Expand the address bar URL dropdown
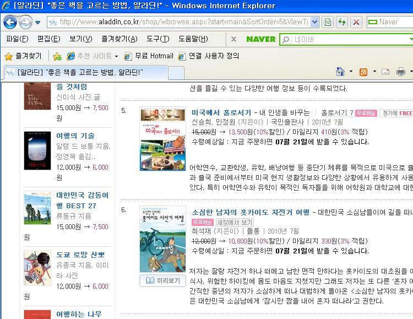Screen dimensions: 413x319 click(x=314, y=22)
